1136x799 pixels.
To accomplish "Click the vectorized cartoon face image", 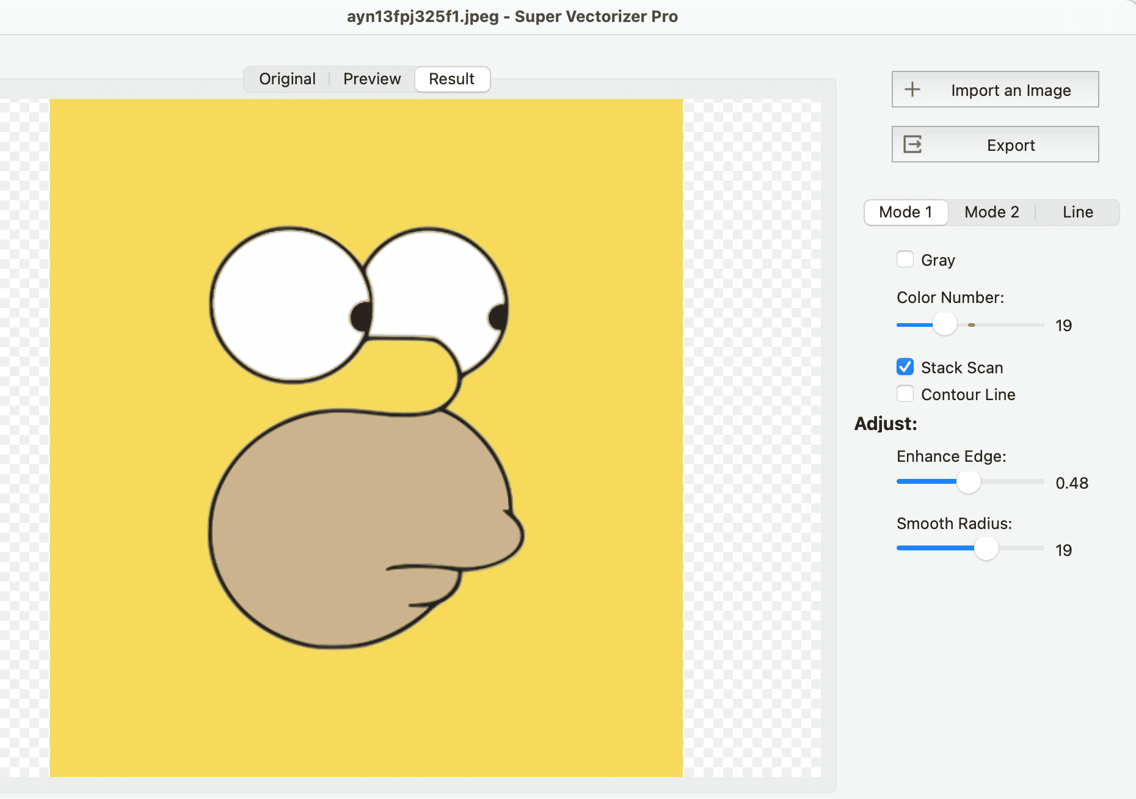I will [x=366, y=437].
